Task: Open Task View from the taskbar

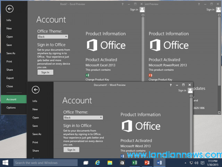Action: point(86,163)
